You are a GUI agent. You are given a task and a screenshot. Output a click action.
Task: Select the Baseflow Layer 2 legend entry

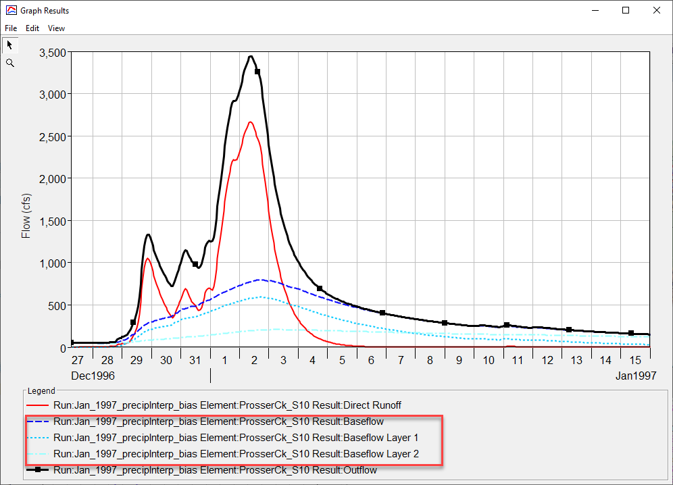[x=234, y=454]
